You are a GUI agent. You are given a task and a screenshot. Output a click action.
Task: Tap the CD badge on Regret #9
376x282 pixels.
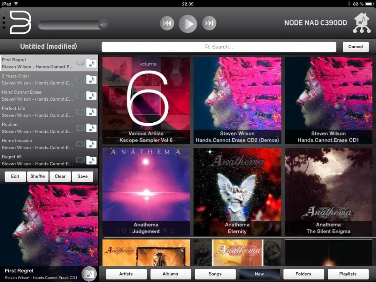pyautogui.click(x=81, y=160)
